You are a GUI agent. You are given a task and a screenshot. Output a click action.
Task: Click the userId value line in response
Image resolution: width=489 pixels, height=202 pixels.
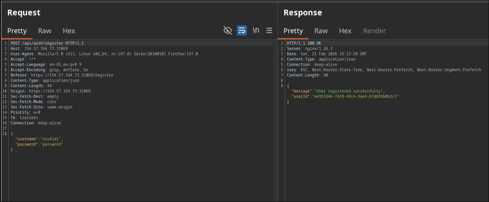coord(345,96)
